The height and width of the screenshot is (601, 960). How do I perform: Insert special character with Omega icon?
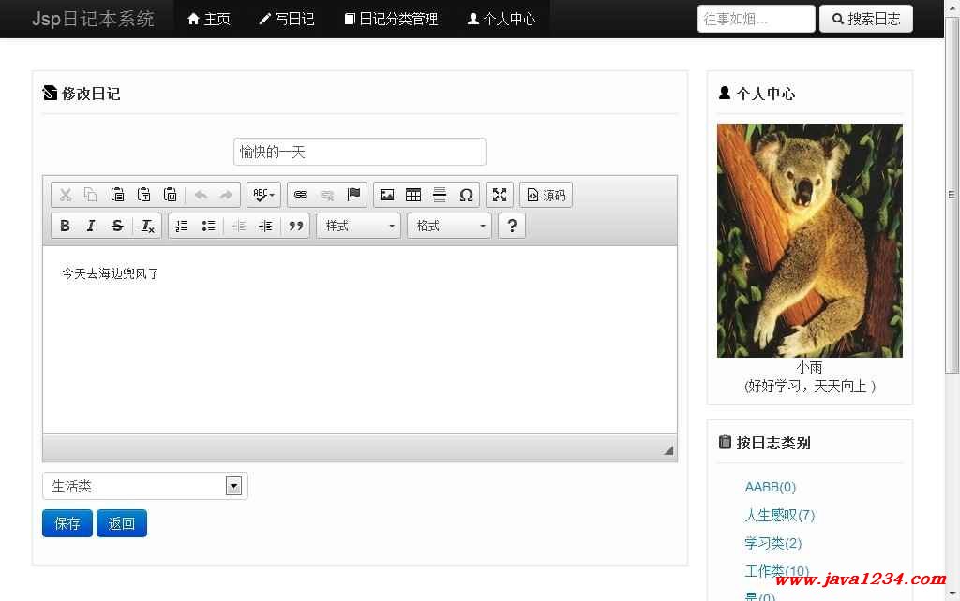466,195
